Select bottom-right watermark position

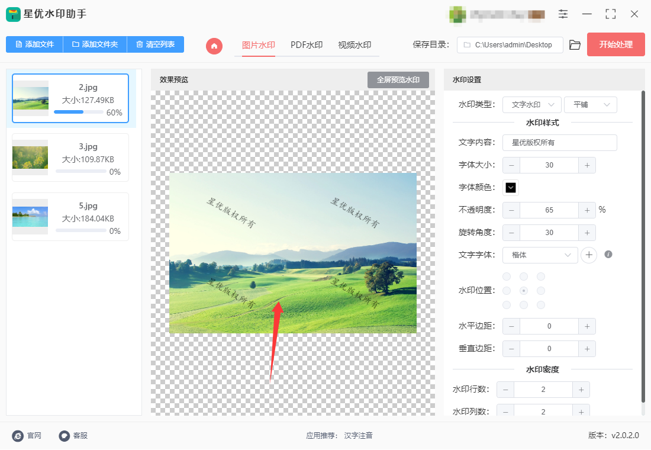pyautogui.click(x=540, y=305)
